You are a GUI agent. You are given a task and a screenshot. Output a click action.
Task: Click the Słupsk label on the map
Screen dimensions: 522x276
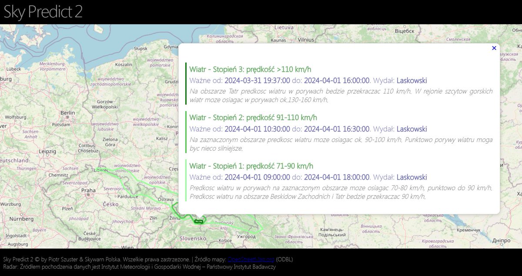(x=141, y=49)
